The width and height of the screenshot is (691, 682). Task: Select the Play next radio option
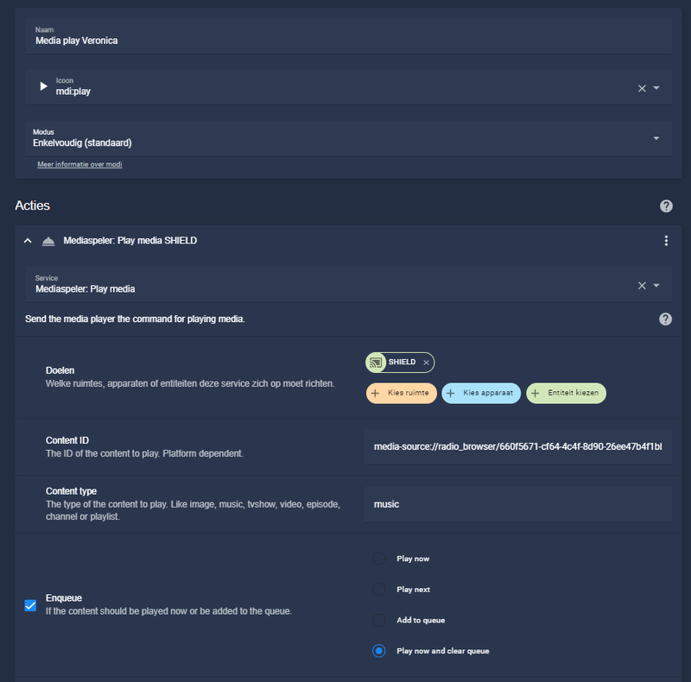[378, 590]
